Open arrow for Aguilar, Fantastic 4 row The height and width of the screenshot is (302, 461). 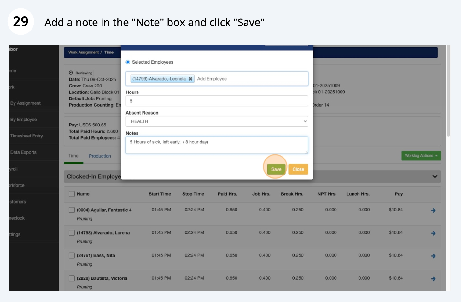point(433,210)
